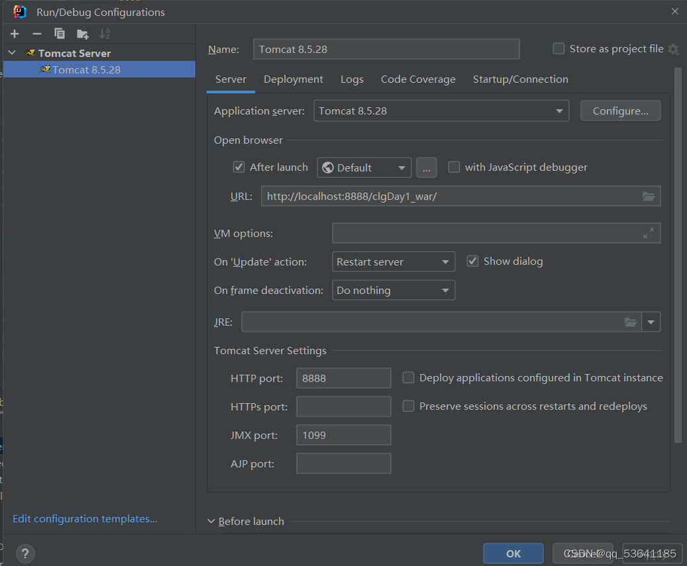Close the Run/Debug Configurations dialog
This screenshot has width=687, height=566.
(674, 11)
